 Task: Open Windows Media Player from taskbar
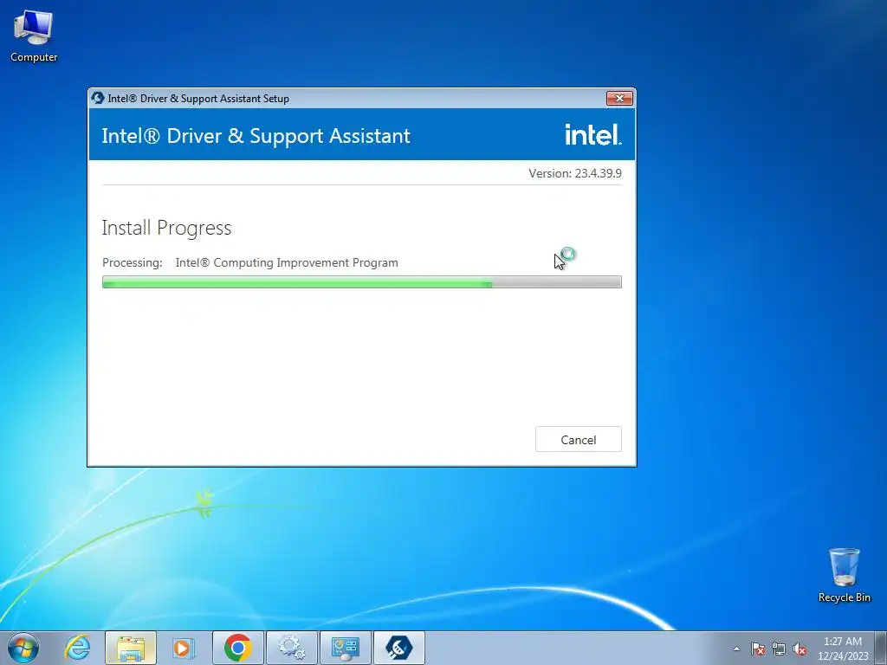pos(184,648)
